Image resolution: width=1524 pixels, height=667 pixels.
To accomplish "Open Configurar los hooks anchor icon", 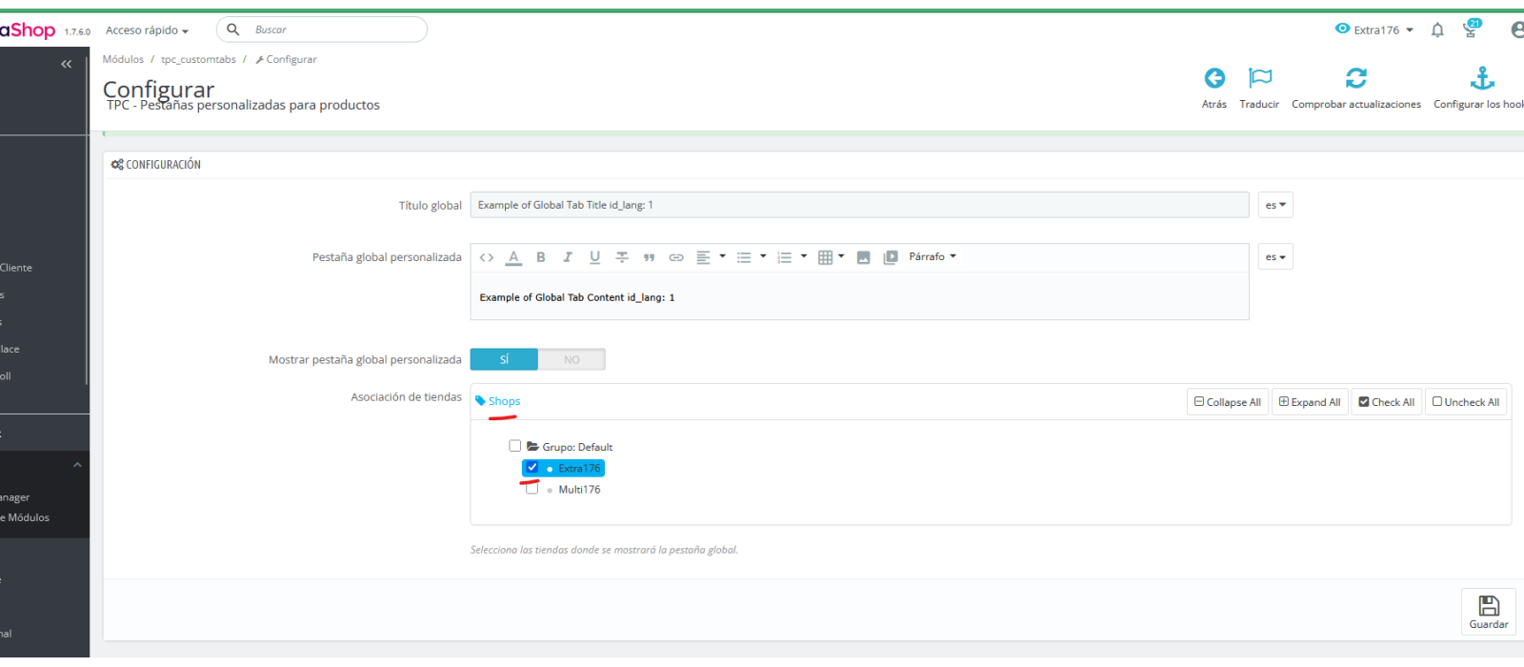I will pos(1482,78).
